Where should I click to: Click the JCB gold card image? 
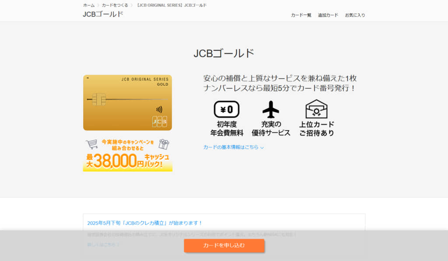pos(127,102)
